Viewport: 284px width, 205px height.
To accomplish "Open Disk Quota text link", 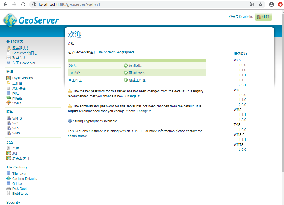I will tap(20, 188).
